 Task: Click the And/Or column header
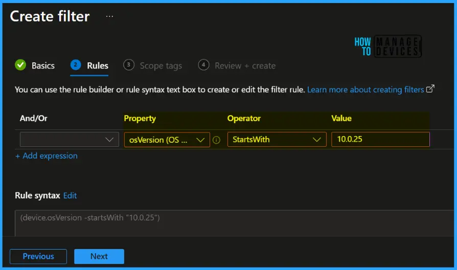34,118
